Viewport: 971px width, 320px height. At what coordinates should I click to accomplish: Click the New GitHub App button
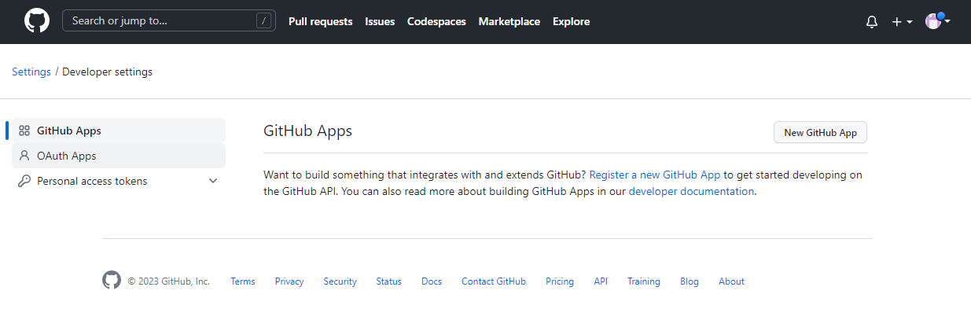(820, 132)
